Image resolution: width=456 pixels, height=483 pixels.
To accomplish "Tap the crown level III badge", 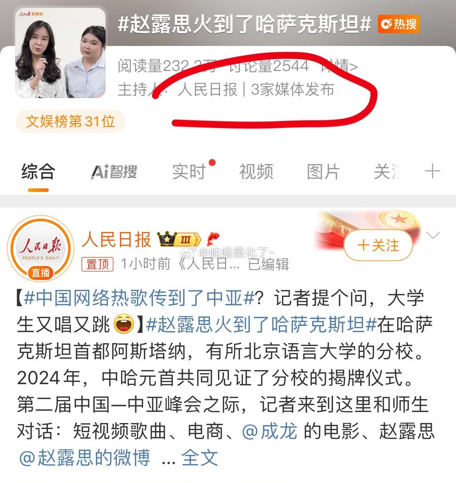I will click(x=179, y=239).
